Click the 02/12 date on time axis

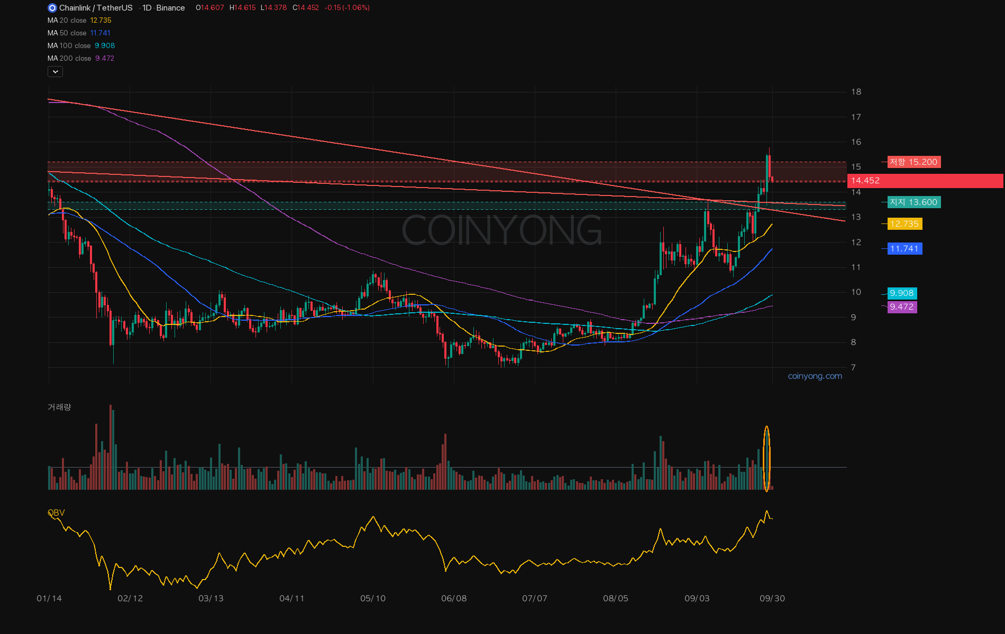point(130,599)
